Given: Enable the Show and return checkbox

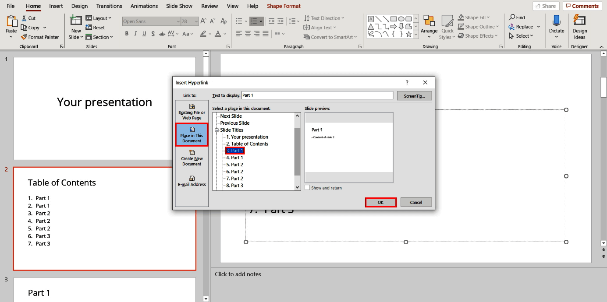Looking at the screenshot, I should point(307,187).
